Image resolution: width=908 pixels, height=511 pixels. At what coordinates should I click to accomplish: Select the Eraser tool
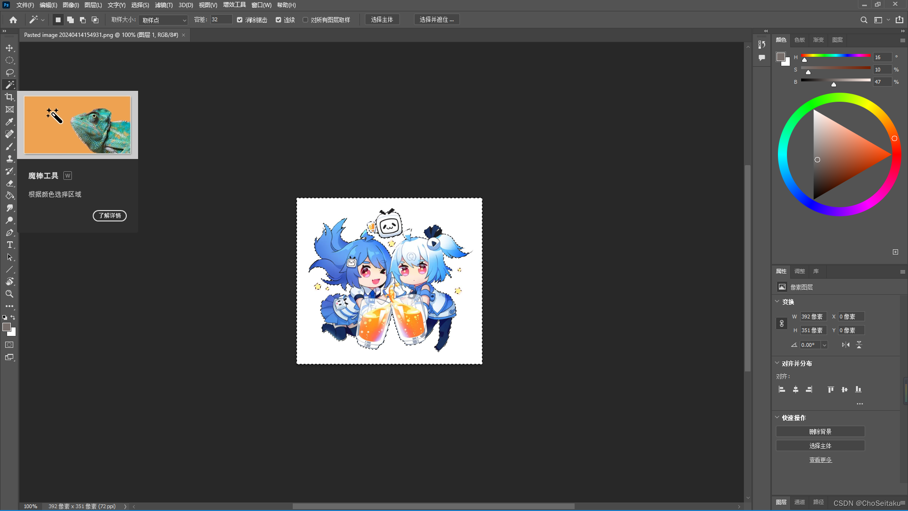click(x=9, y=183)
